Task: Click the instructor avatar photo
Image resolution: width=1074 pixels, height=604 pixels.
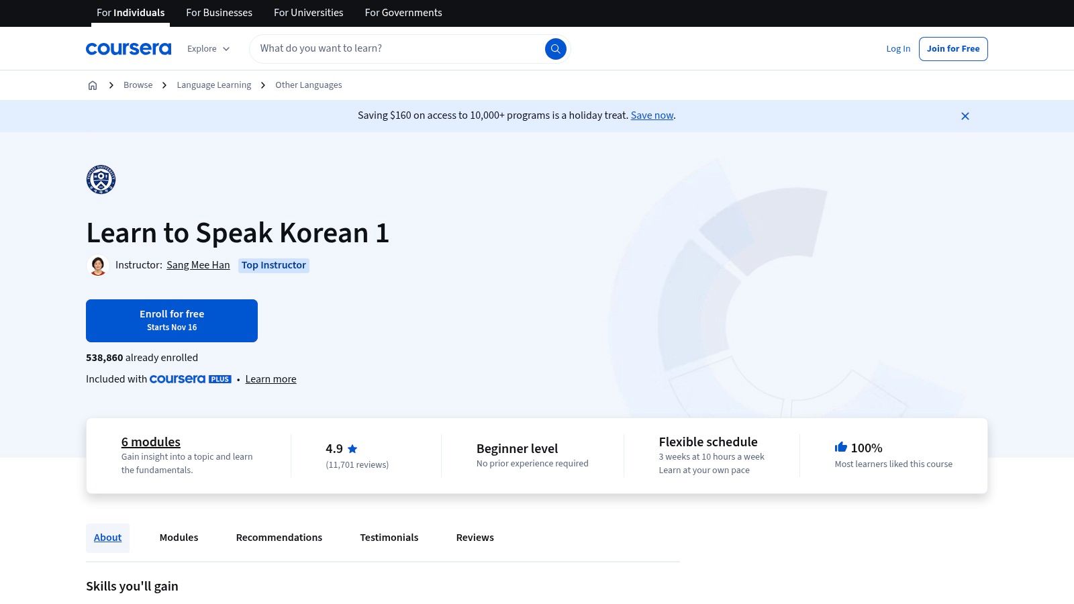Action: [98, 265]
